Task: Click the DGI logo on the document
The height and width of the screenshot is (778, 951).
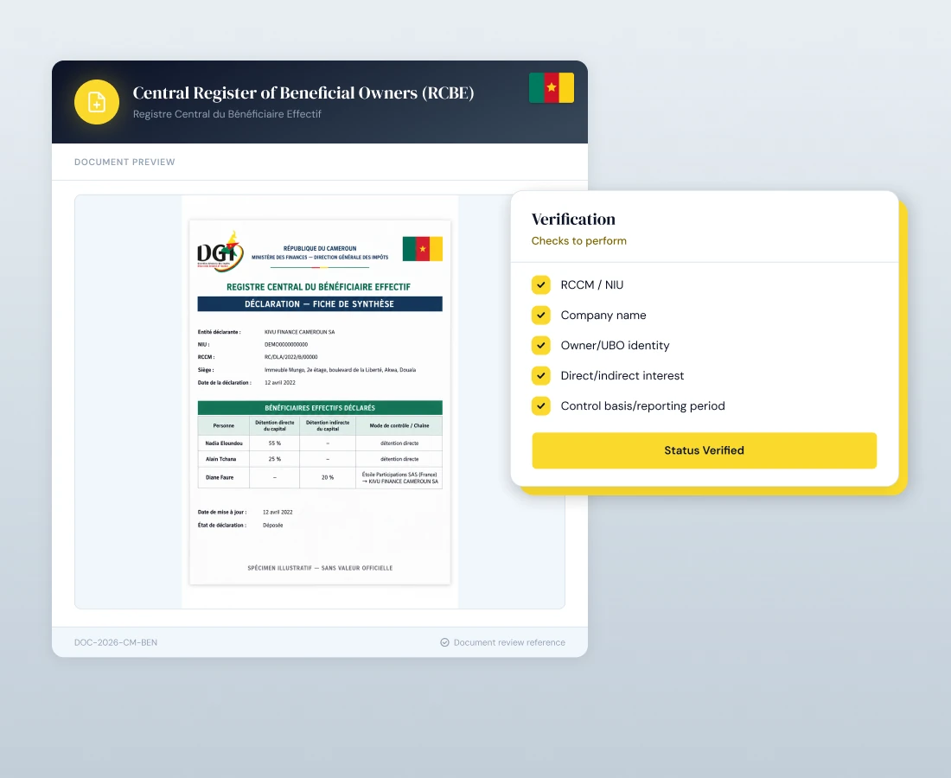Action: 220,251
